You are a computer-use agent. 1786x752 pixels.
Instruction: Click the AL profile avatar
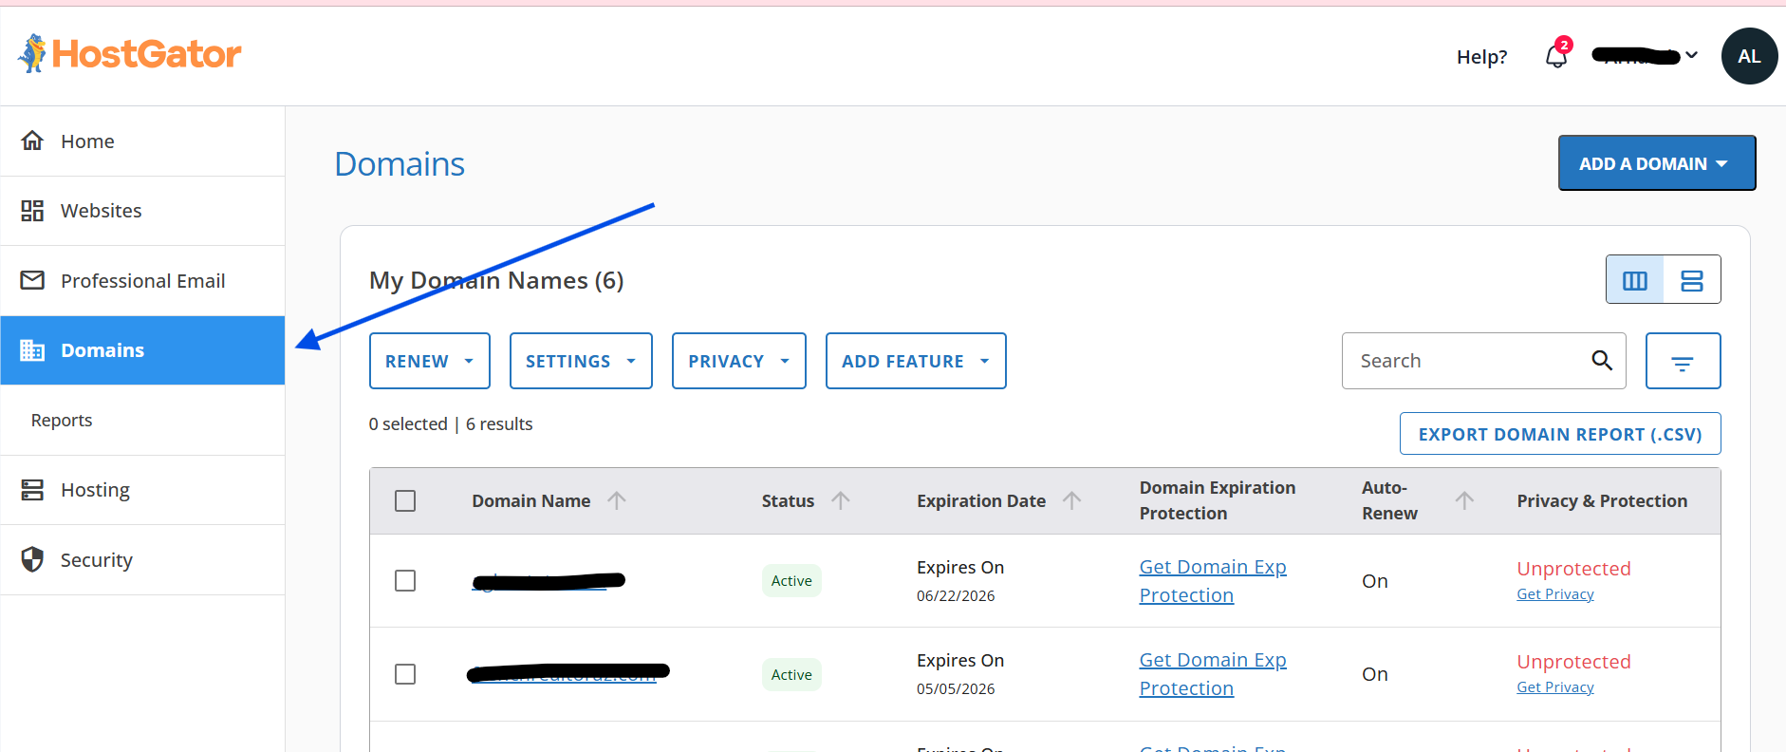point(1749,56)
